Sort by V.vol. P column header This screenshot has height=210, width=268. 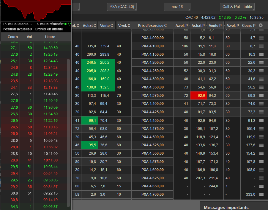tap(233, 26)
